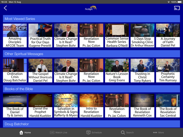Viewport: 183px width, 137px height.
Task: Open The Book of Daniel thumbnail
Action: (x=15, y=106)
